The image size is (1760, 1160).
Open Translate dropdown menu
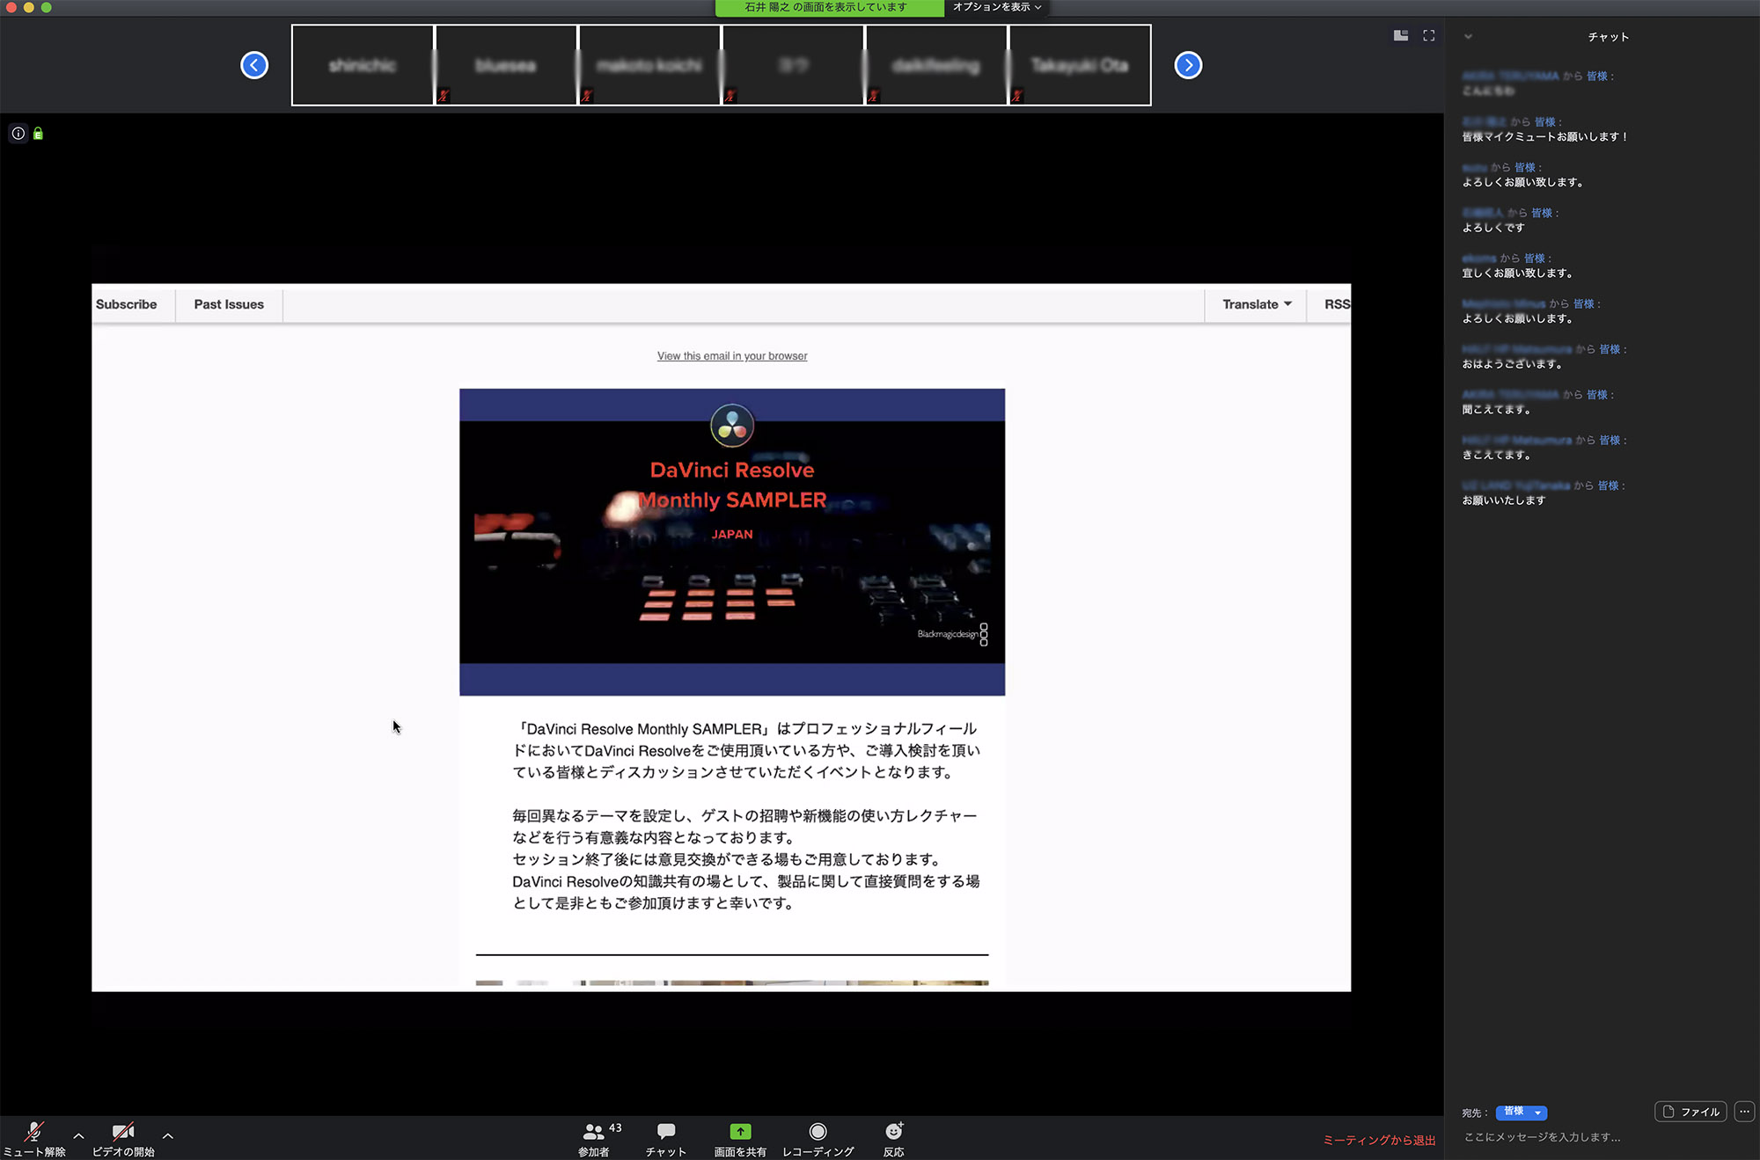[x=1257, y=304]
